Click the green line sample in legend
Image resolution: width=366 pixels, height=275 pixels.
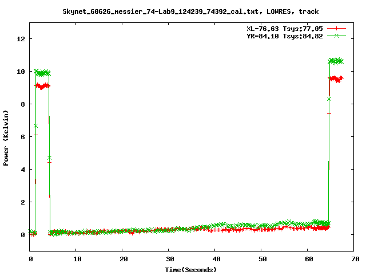click(x=336, y=36)
